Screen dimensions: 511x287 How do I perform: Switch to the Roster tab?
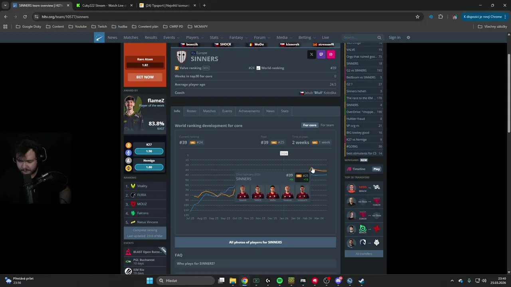(x=192, y=111)
